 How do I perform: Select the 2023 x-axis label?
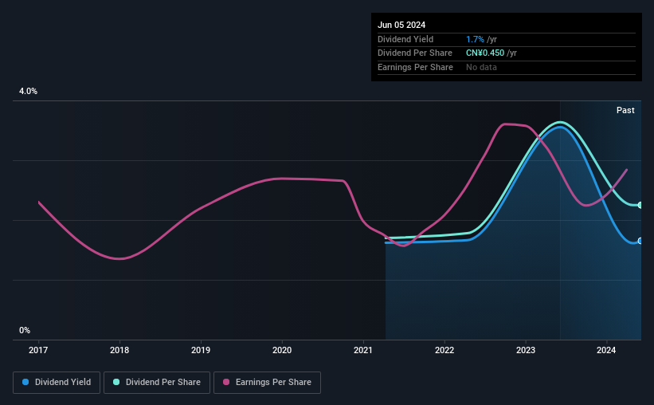click(526, 350)
